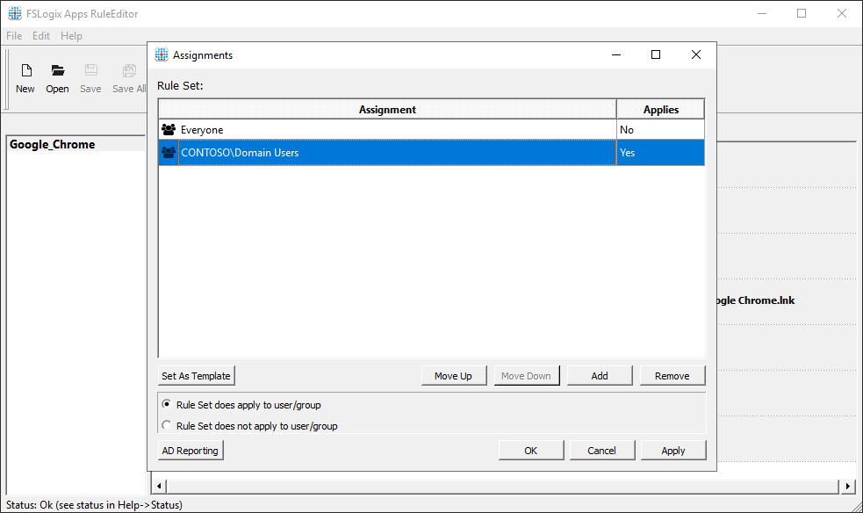The height and width of the screenshot is (513, 863).
Task: Select 'Rule Set does not apply' option
Action: click(167, 426)
